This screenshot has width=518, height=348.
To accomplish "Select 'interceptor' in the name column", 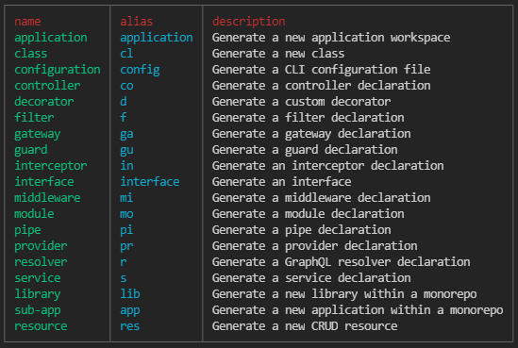I will 51,166.
